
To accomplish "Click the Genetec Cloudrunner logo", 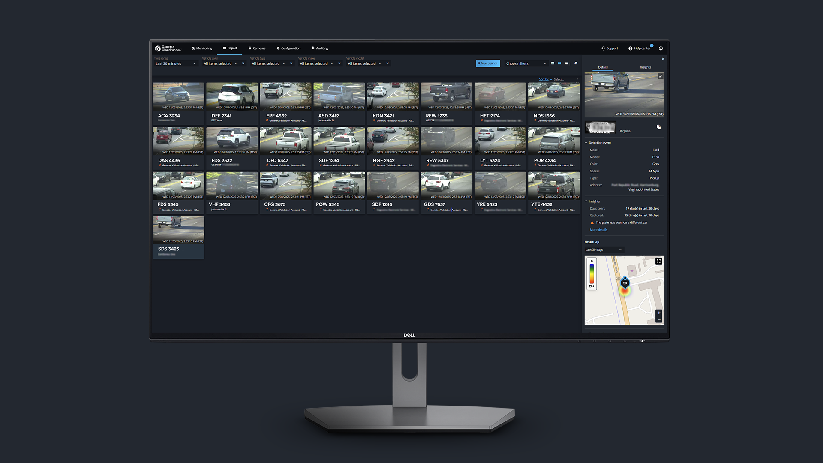I will pos(168,48).
